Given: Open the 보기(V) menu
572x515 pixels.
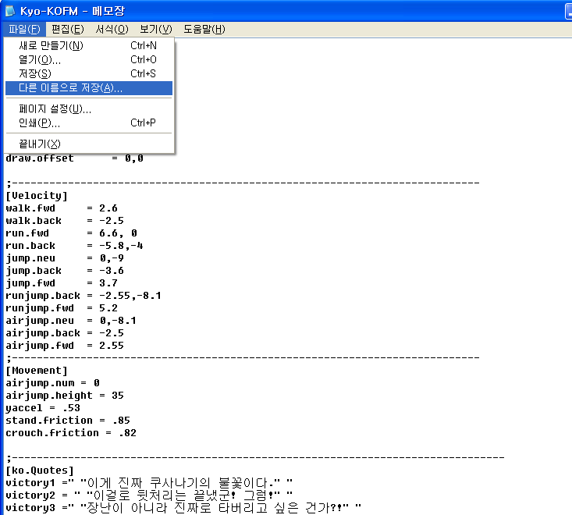Looking at the screenshot, I should [156, 29].
